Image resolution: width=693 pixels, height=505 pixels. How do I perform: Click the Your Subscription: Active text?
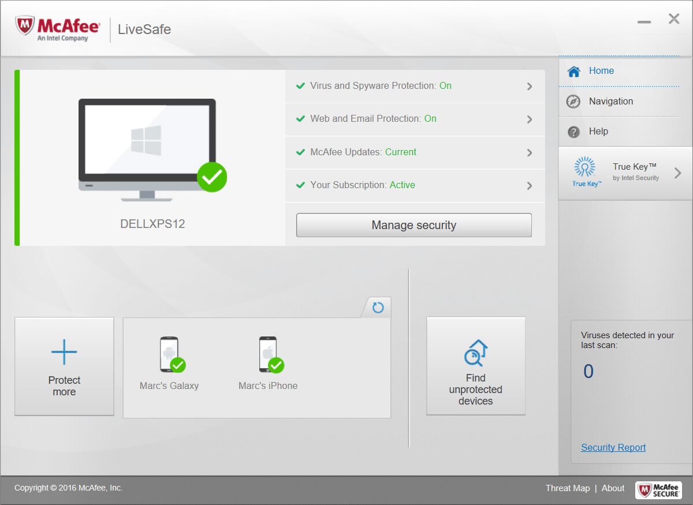(x=363, y=185)
